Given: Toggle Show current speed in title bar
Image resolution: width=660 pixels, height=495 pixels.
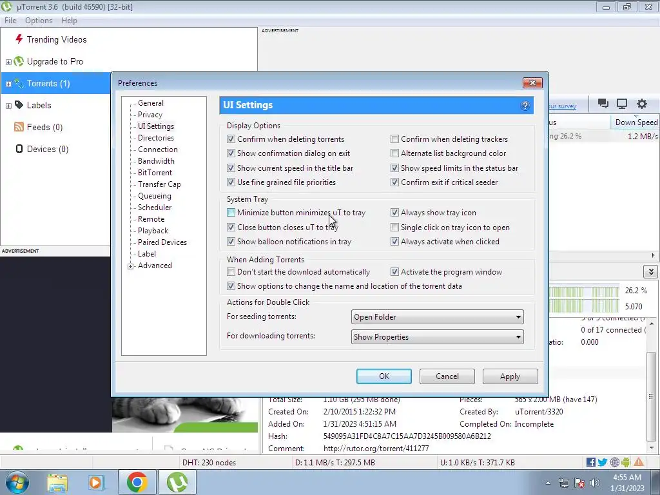Looking at the screenshot, I should click(231, 168).
